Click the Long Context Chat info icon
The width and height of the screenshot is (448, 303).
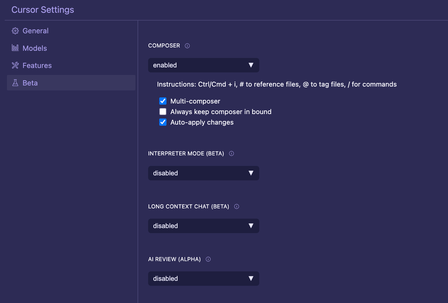[237, 206]
